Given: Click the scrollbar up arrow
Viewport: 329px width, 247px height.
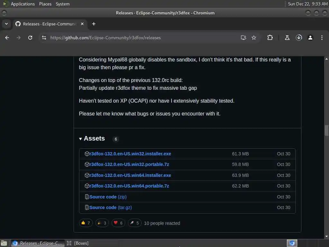Looking at the screenshot, I should pyautogui.click(x=326, y=59).
